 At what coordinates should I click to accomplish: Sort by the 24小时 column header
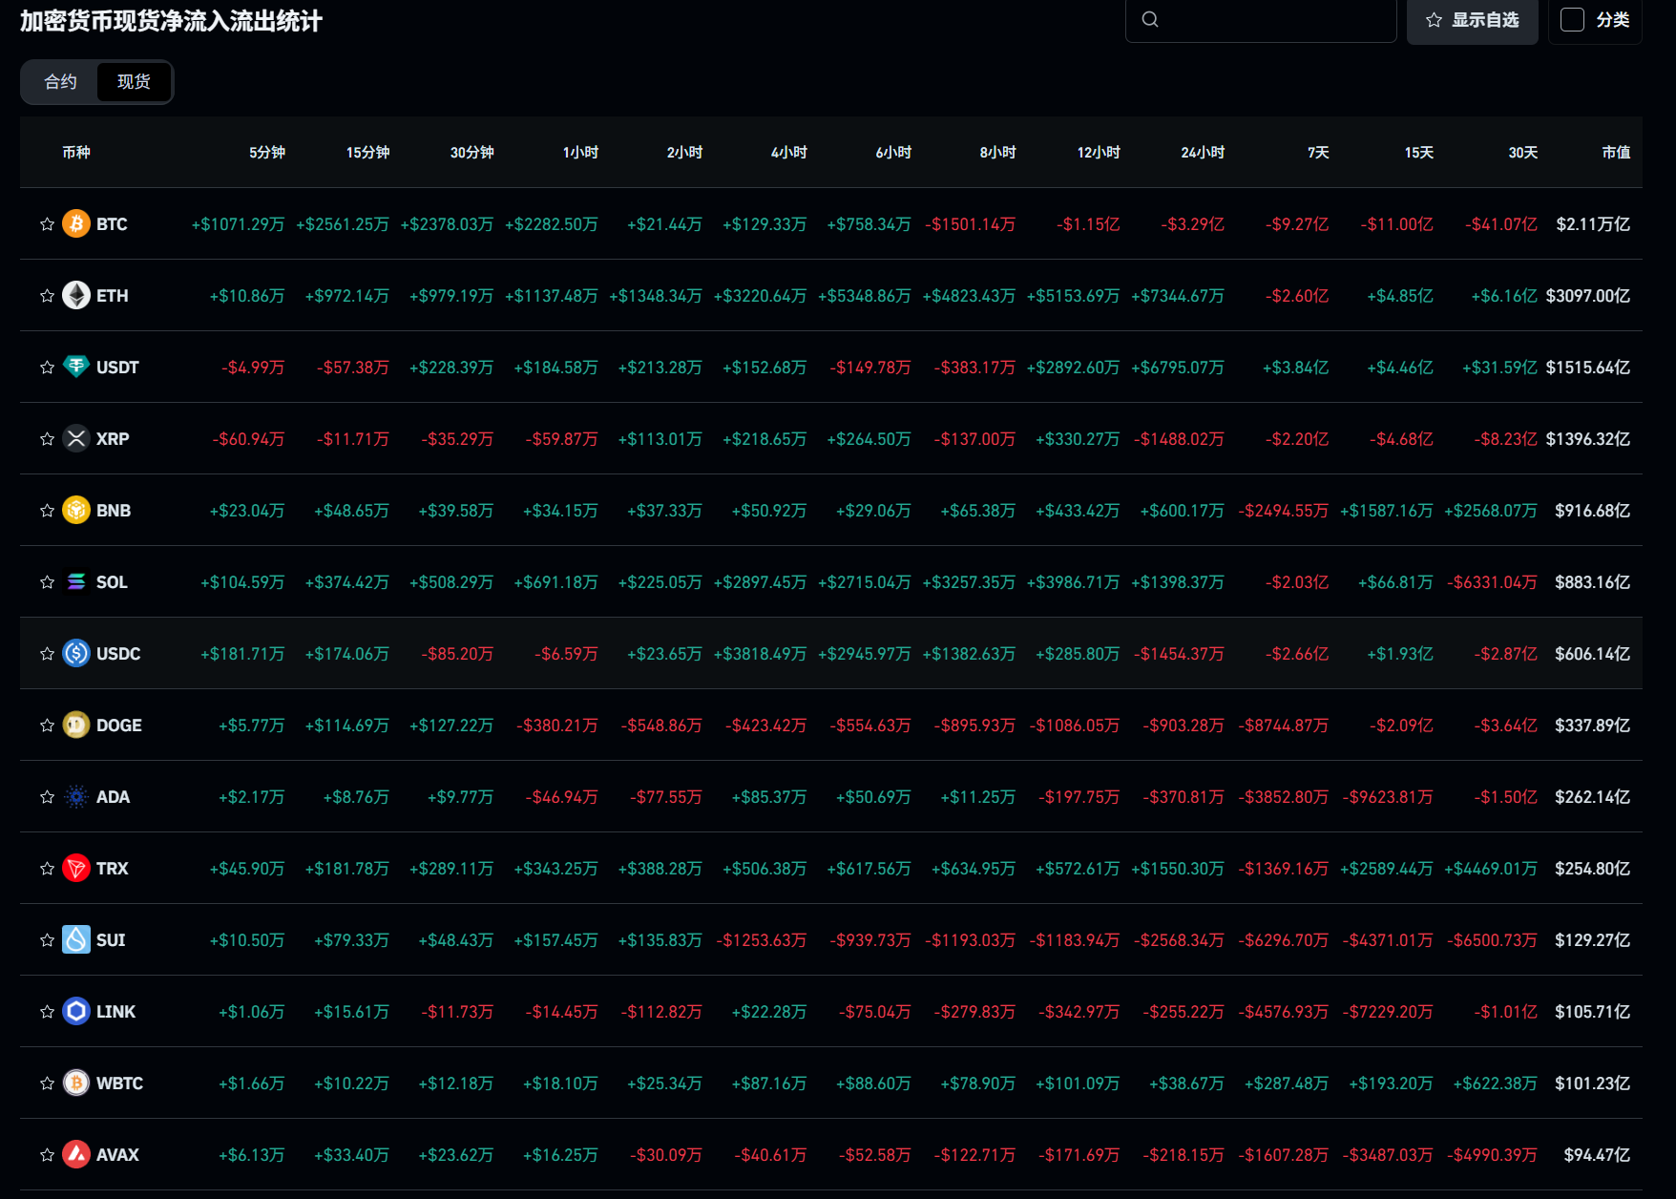tap(1203, 153)
